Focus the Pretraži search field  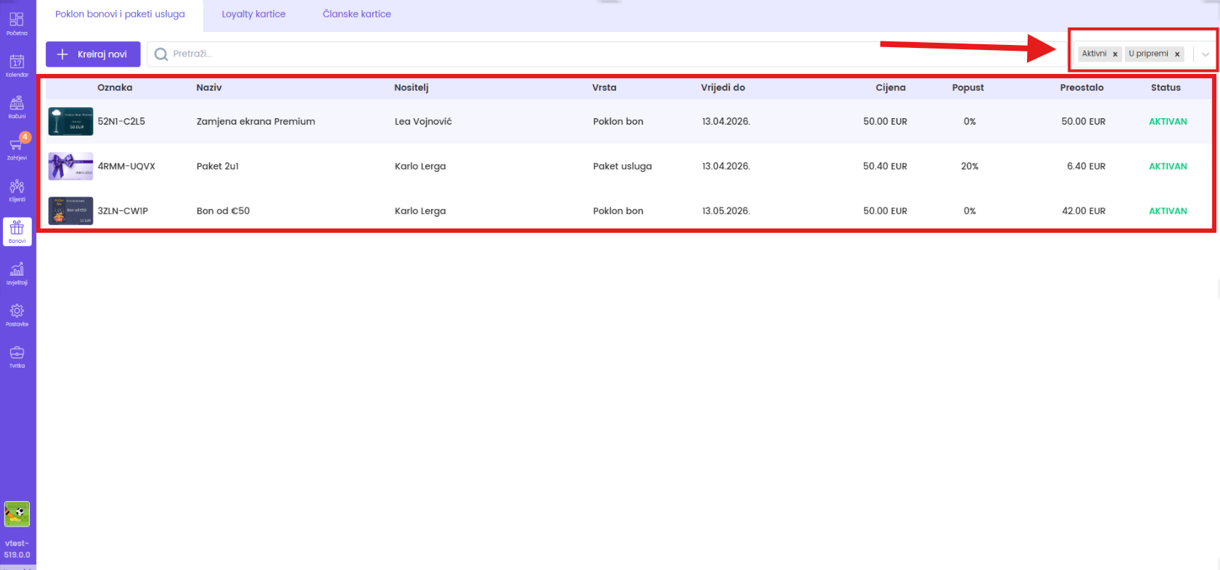tap(508, 54)
